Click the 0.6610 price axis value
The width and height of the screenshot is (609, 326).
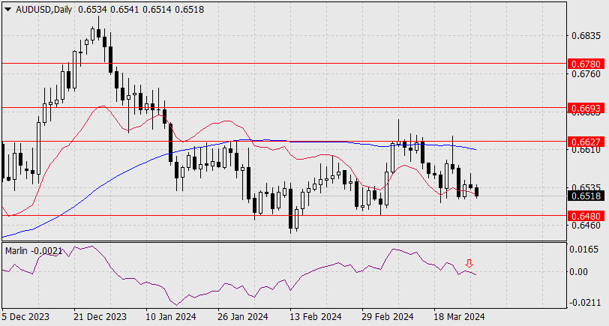click(586, 150)
